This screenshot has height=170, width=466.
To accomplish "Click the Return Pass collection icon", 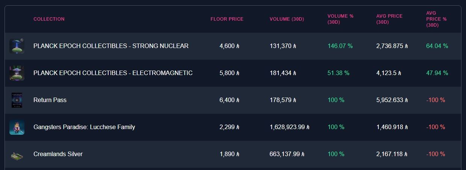I will [17, 100].
